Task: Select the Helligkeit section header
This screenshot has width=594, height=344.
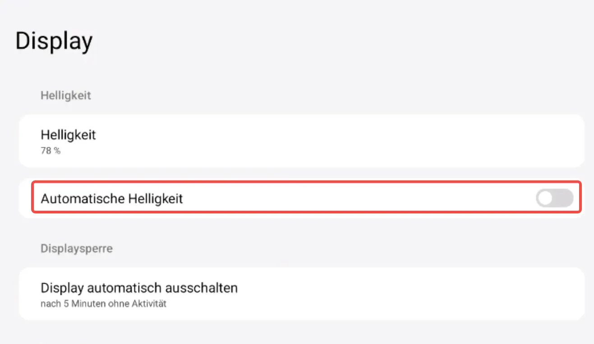Action: pos(66,95)
